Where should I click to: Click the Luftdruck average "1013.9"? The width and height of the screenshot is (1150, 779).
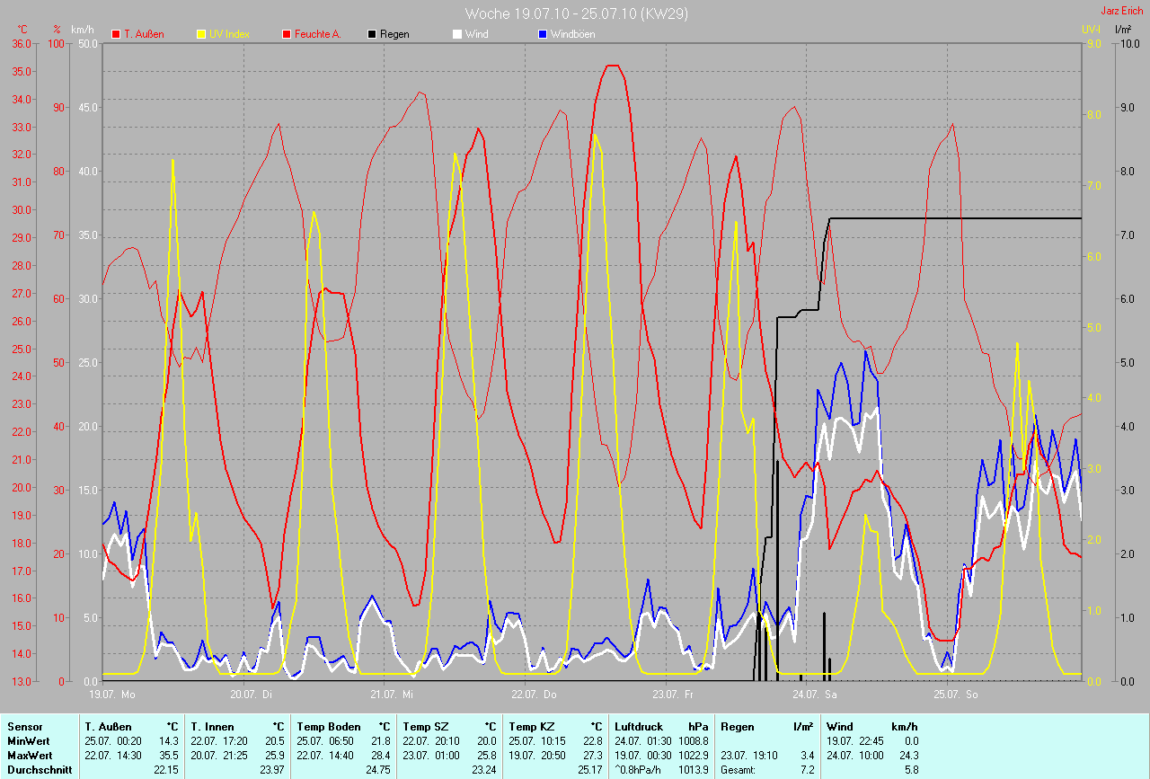click(x=693, y=770)
